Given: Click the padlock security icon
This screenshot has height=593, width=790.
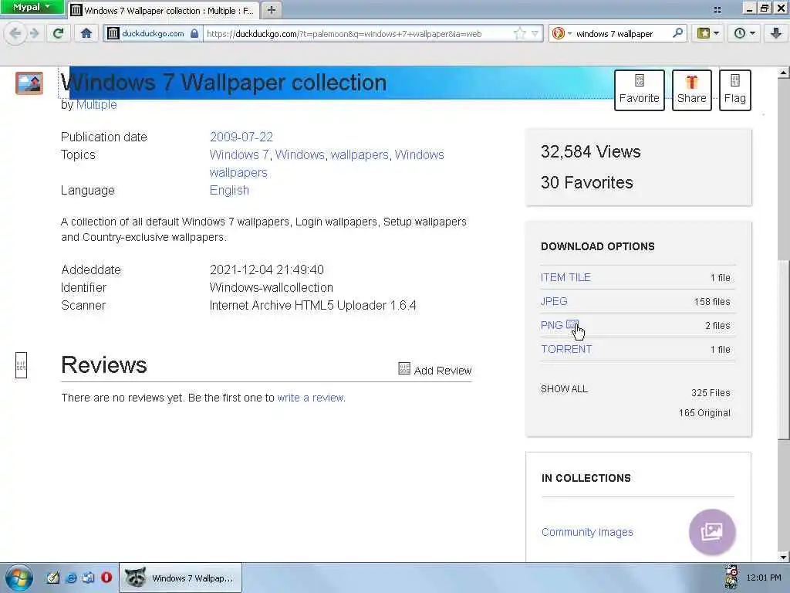Looking at the screenshot, I should point(194,34).
